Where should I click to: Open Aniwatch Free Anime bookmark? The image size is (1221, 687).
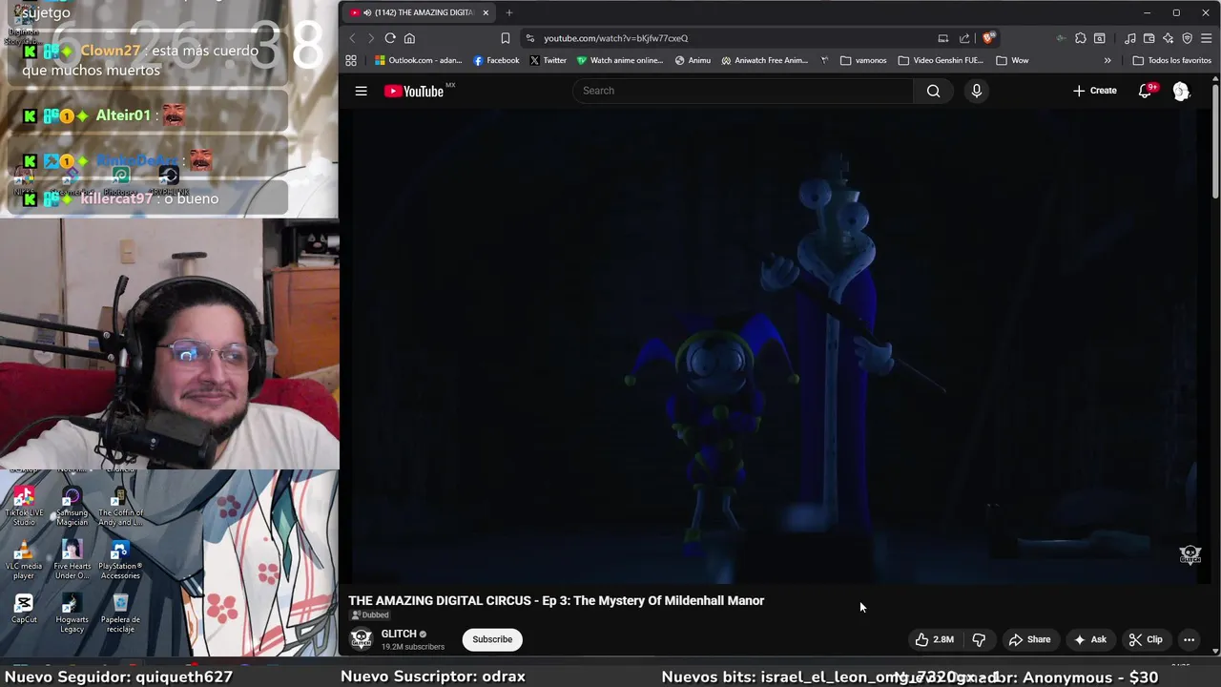(765, 60)
